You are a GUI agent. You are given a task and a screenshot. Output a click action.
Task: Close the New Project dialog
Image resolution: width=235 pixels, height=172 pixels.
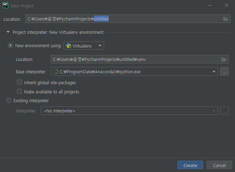[227, 6]
